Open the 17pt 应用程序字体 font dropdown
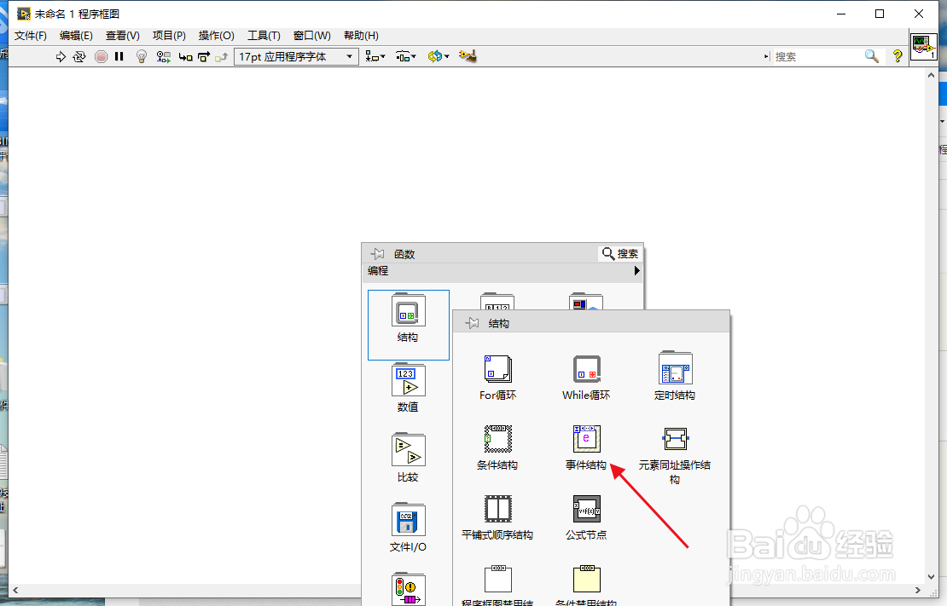 [296, 57]
